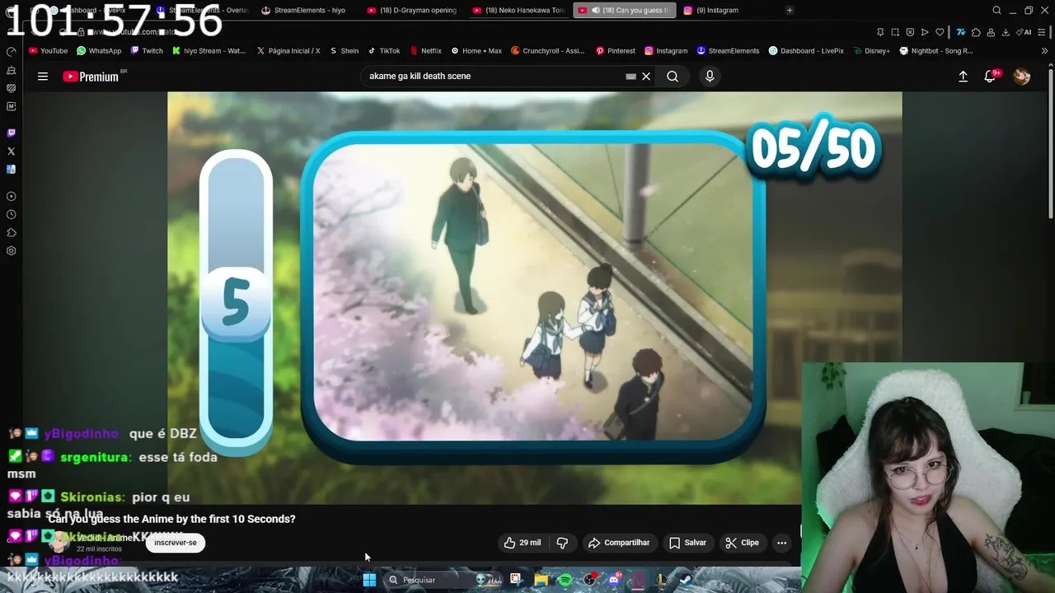The image size is (1055, 593).
Task: Open more video actions ellipsis menu
Action: click(x=781, y=543)
